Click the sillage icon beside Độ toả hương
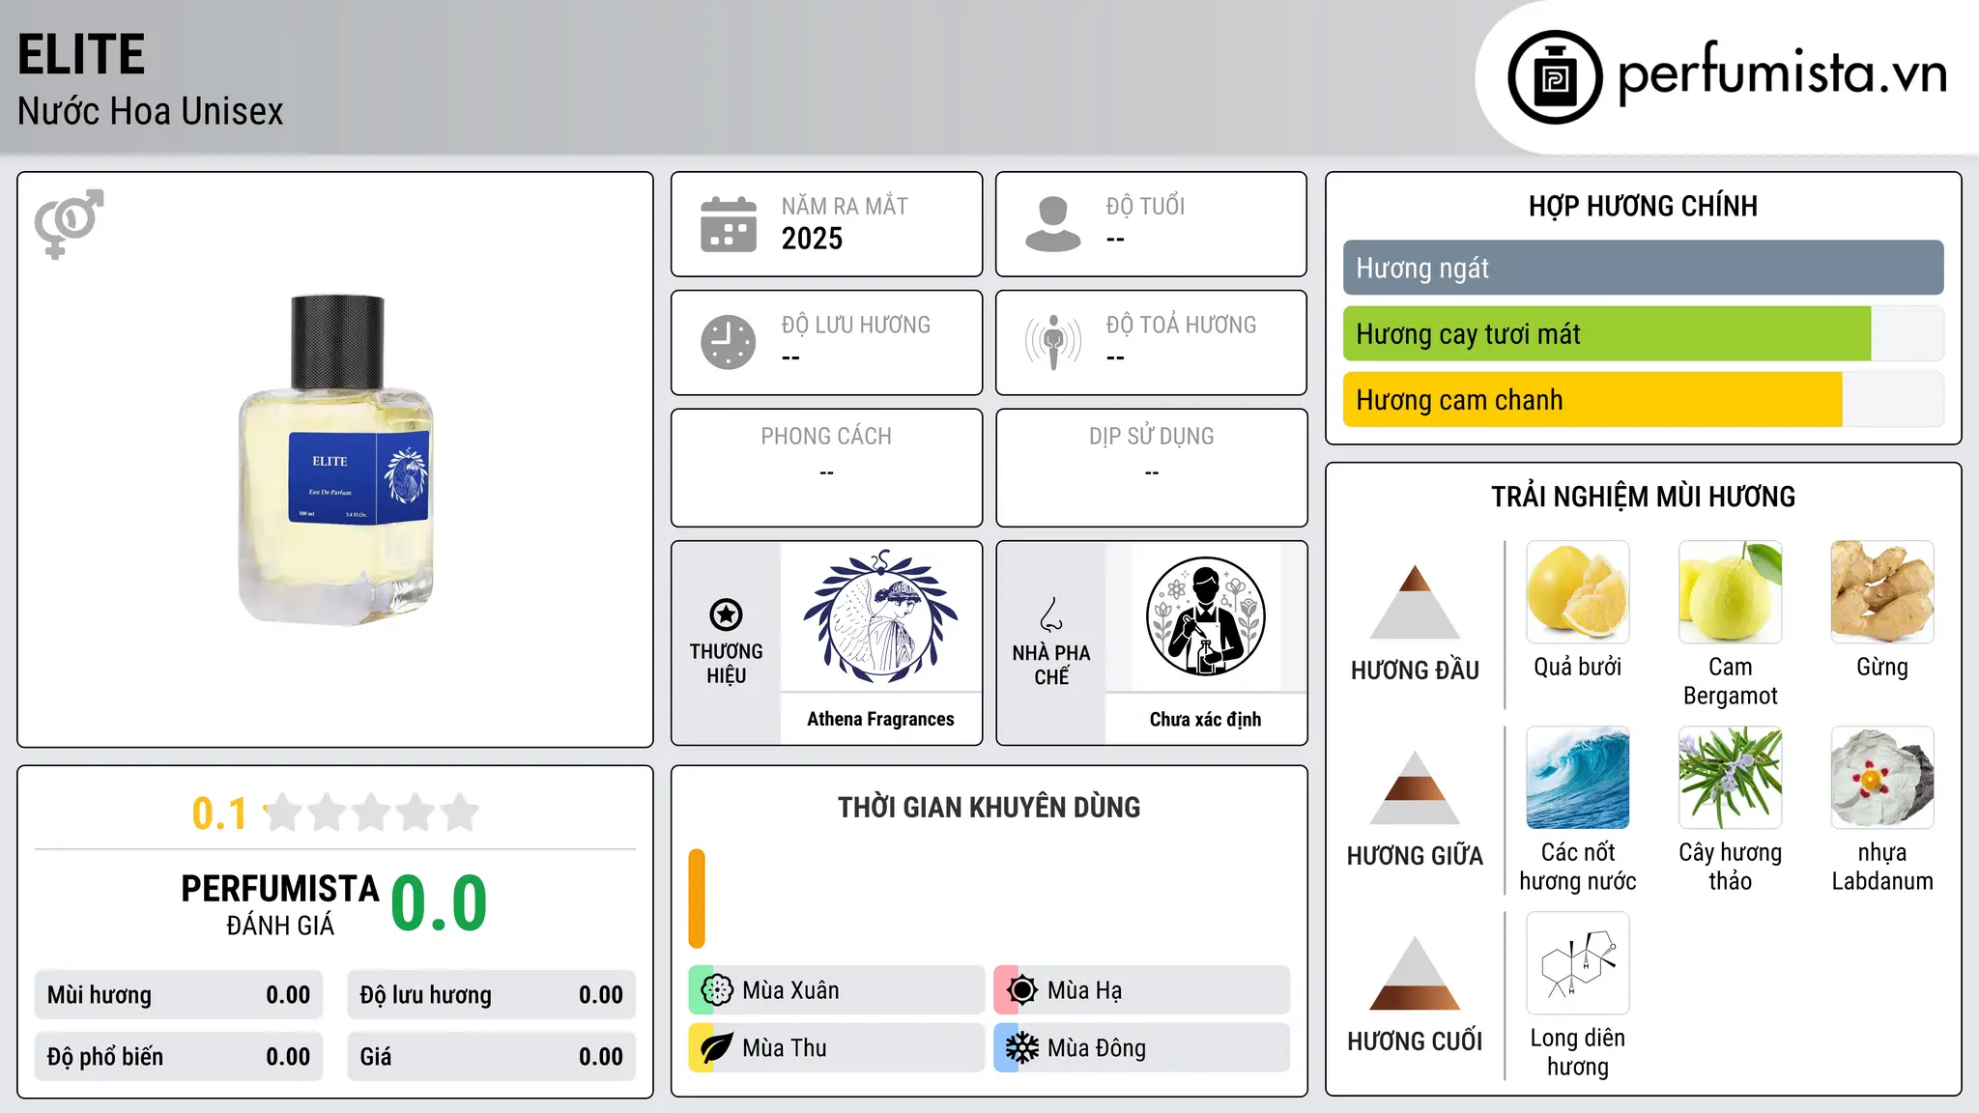The width and height of the screenshot is (1979, 1113). tap(1053, 342)
